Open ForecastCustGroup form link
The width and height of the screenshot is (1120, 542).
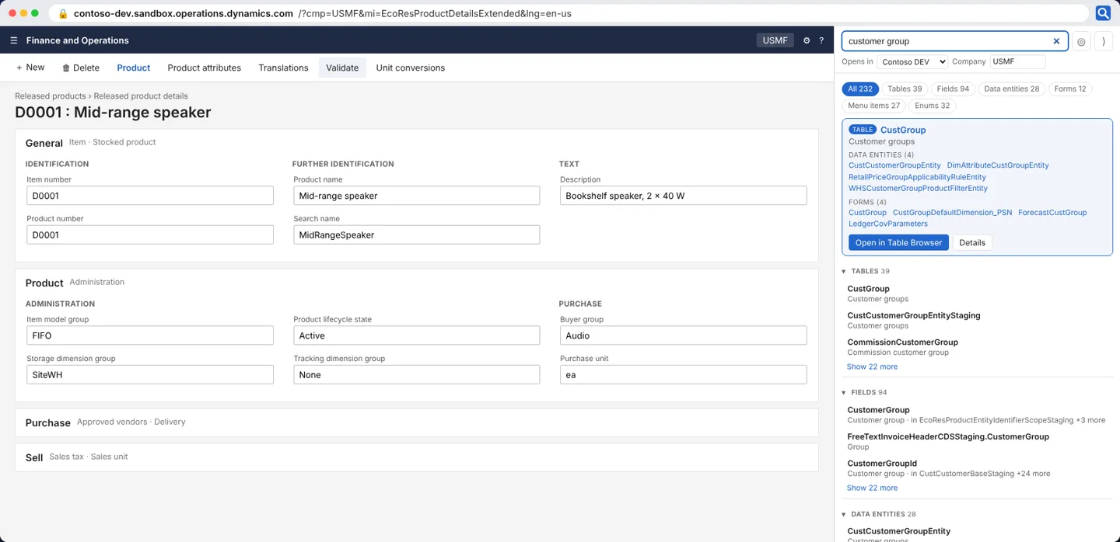pyautogui.click(x=1052, y=212)
